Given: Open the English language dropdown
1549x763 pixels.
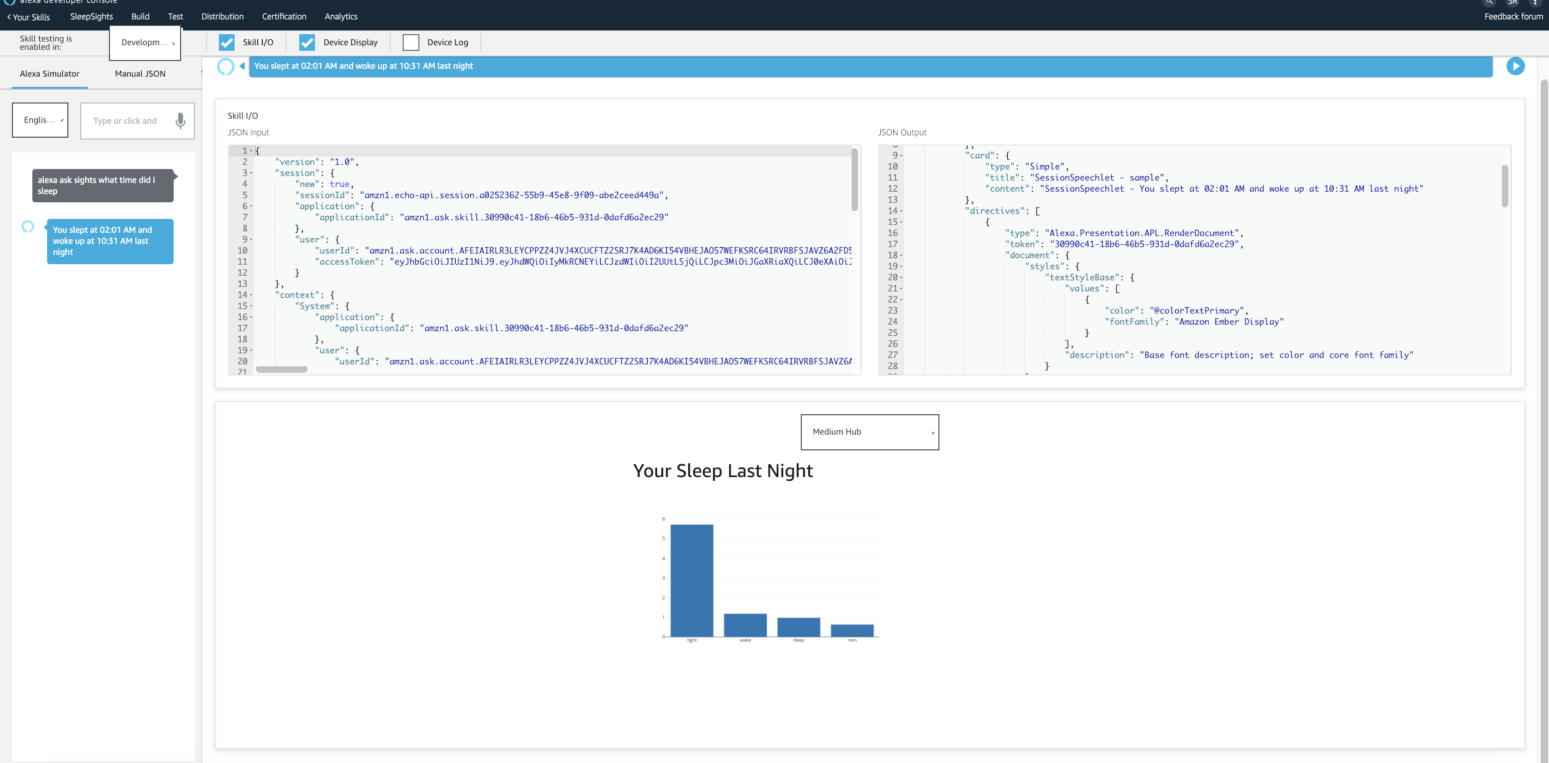Looking at the screenshot, I should click(x=40, y=120).
